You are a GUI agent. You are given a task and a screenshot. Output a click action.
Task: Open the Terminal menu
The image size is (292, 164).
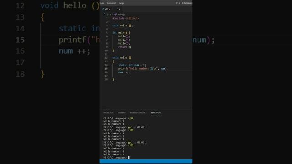pyautogui.click(x=111, y=3)
